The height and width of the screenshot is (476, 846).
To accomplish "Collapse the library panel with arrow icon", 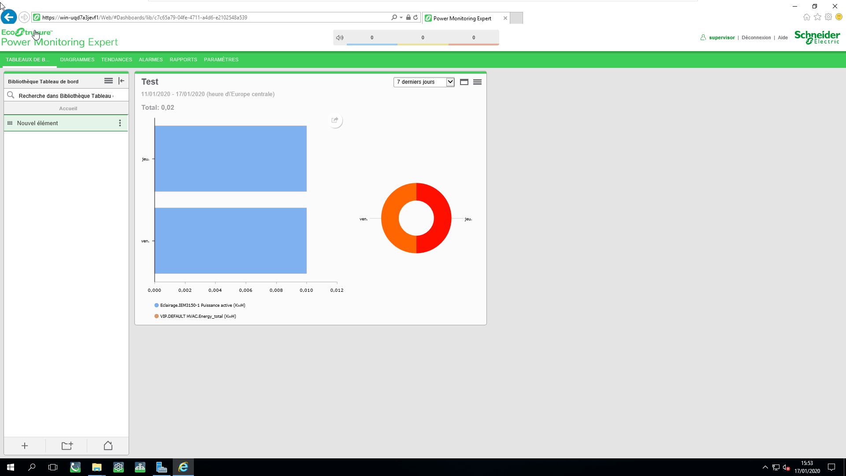I will 122,81.
